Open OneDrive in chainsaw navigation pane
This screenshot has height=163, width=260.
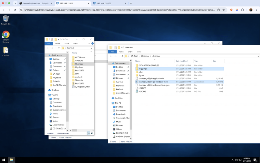click(x=119, y=98)
